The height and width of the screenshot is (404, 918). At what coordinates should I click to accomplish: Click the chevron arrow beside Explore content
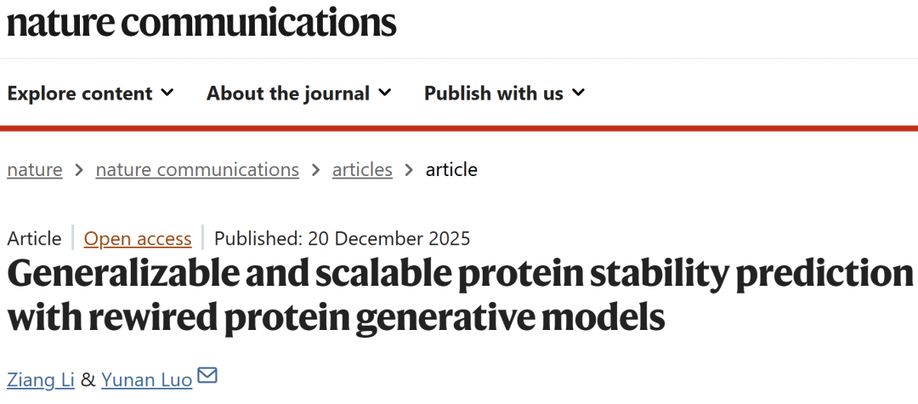[x=167, y=92]
